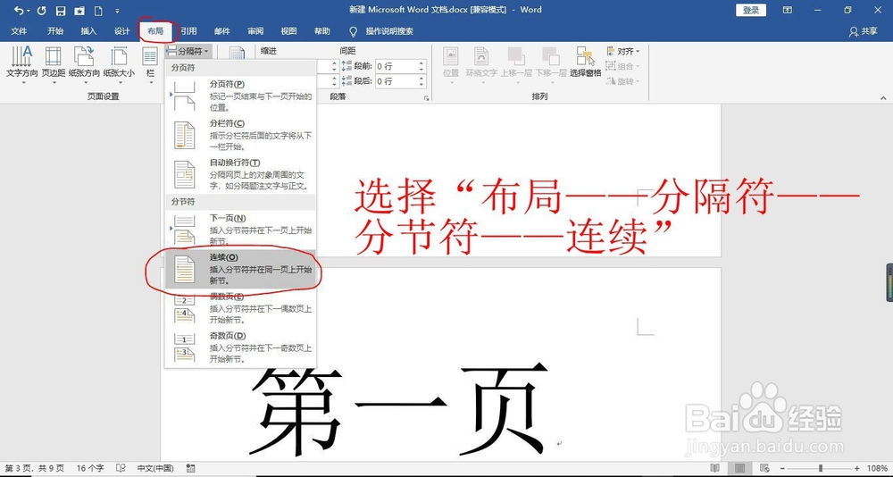The height and width of the screenshot is (477, 893).
Task: Switch to the 审阅 (Review) tab
Action: click(255, 31)
